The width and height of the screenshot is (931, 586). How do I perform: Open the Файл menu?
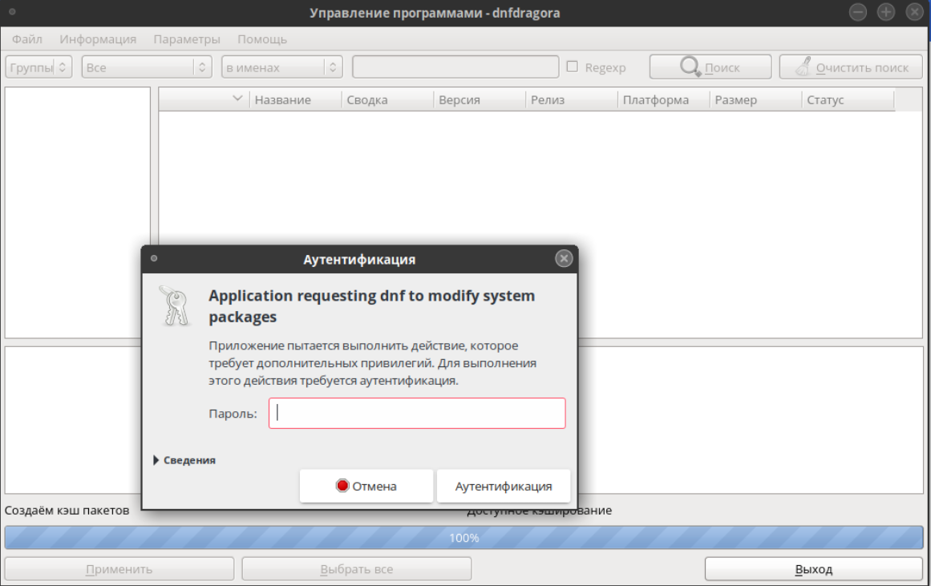coord(26,39)
